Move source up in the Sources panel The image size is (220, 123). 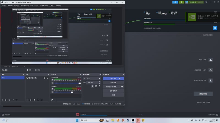click(38, 100)
